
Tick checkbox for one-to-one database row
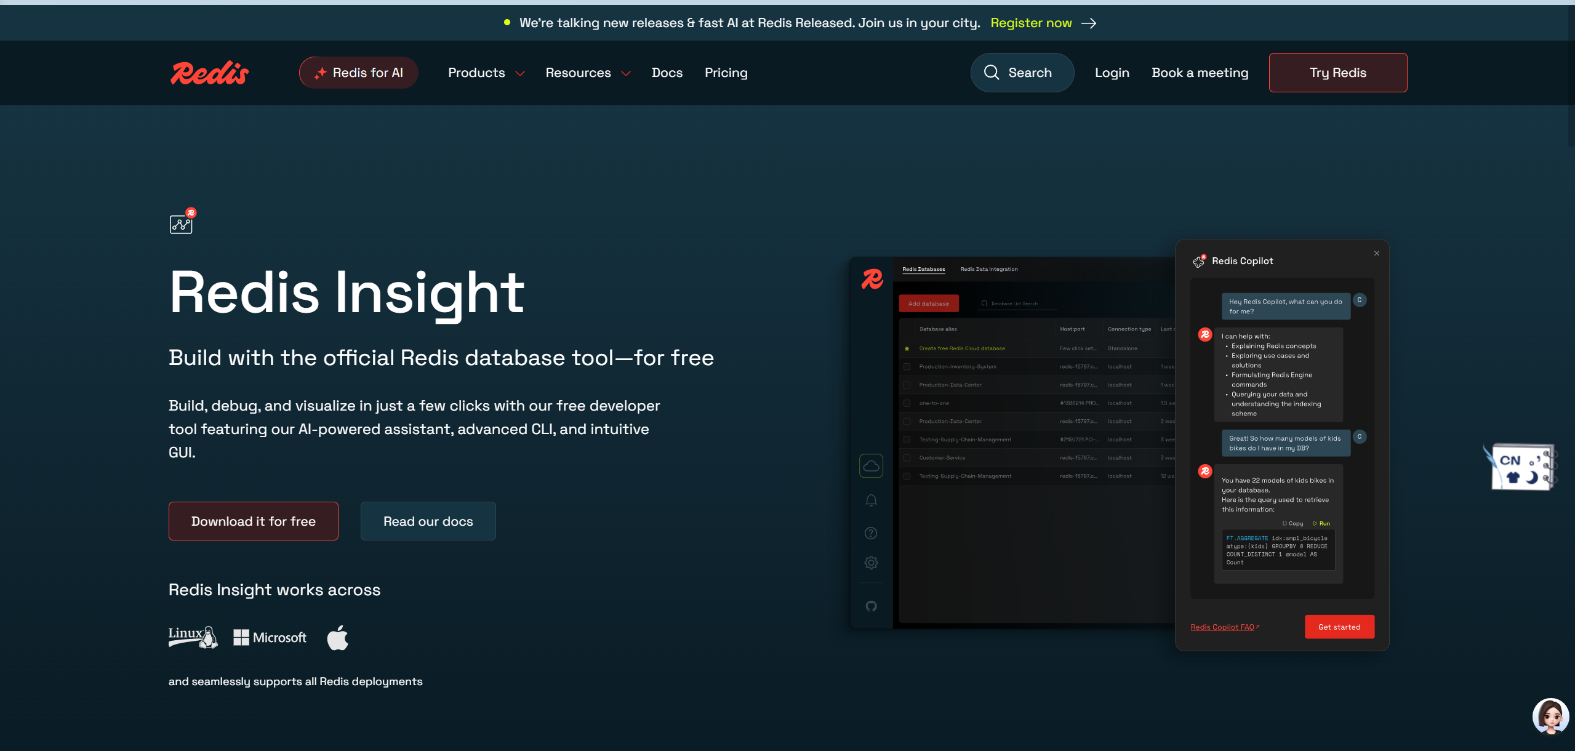point(907,403)
